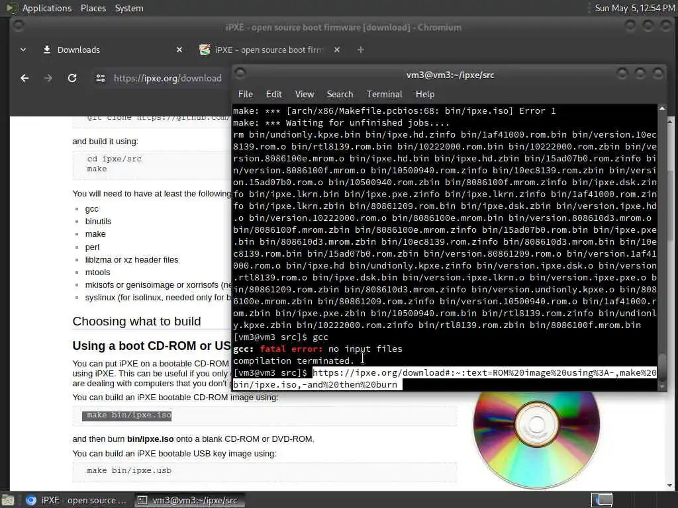
Task: Click the Downloads tab download icon
Action: coord(47,50)
